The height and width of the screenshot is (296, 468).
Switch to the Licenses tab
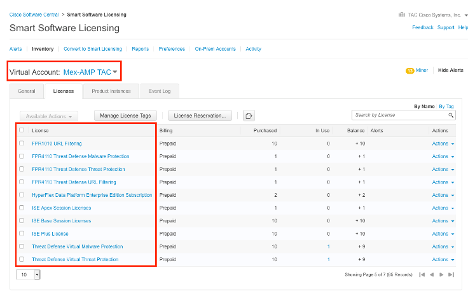coord(64,91)
